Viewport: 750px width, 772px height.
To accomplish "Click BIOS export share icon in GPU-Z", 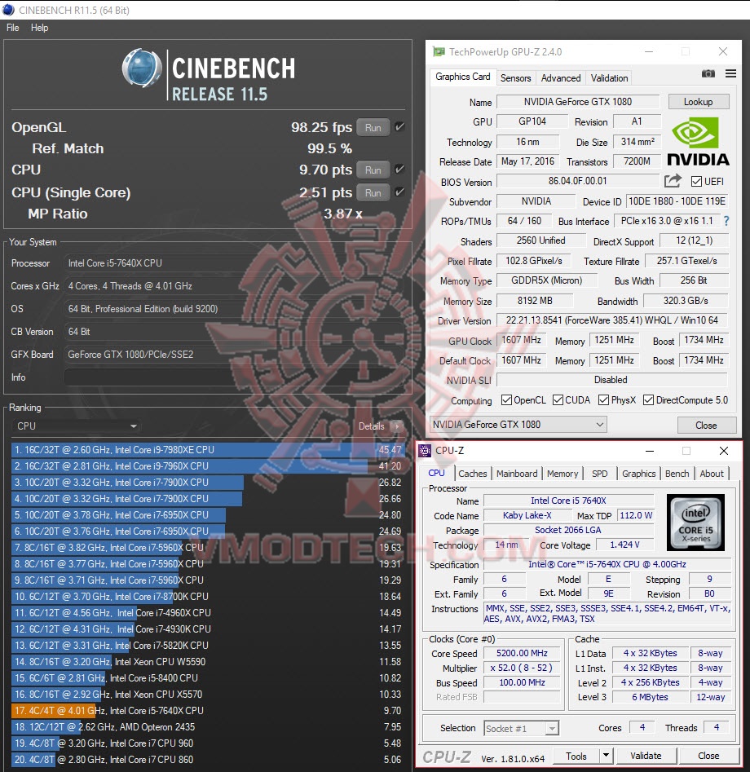I will pyautogui.click(x=673, y=181).
